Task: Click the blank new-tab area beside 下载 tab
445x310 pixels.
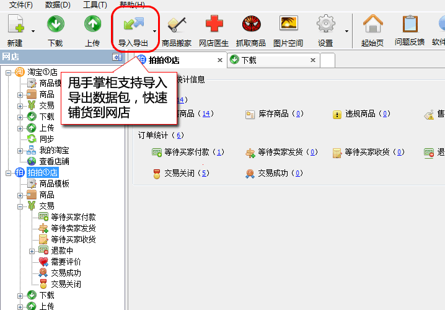Action: click(x=327, y=60)
